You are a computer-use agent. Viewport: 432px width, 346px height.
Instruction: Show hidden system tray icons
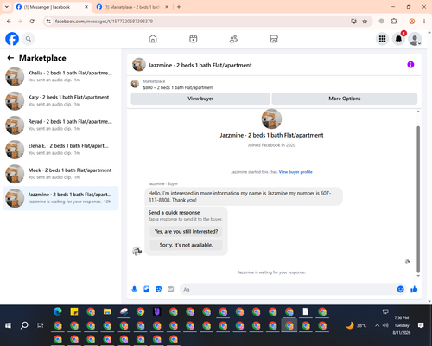377,325
